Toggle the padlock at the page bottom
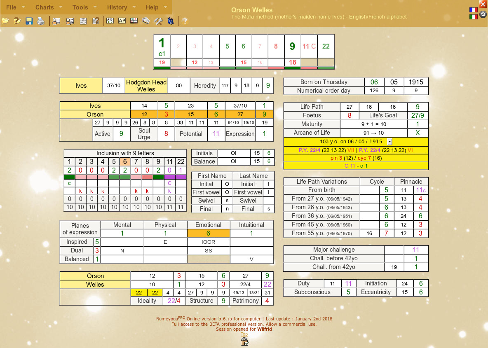The image size is (488, 348). (x=244, y=341)
